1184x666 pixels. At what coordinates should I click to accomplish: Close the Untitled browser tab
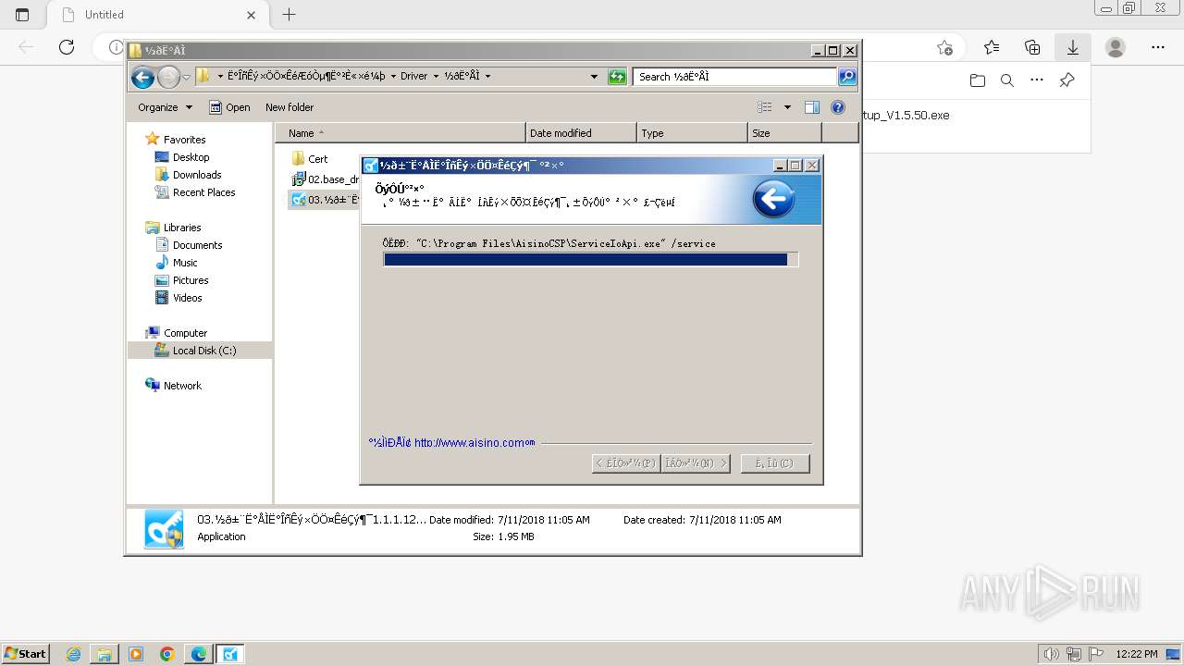[251, 15]
